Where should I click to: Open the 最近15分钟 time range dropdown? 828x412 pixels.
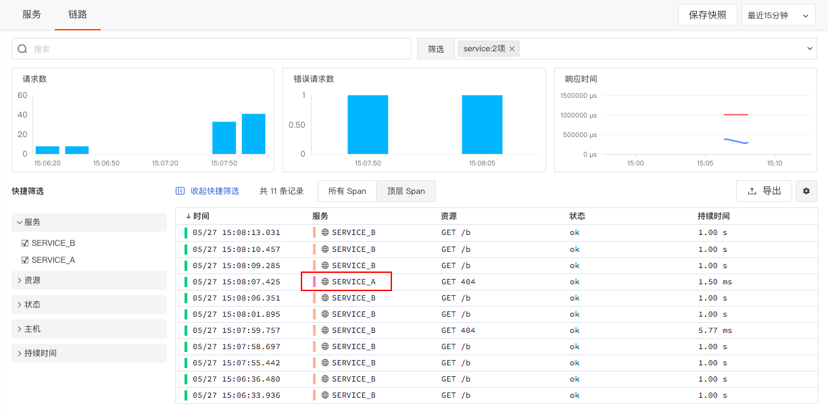point(779,15)
